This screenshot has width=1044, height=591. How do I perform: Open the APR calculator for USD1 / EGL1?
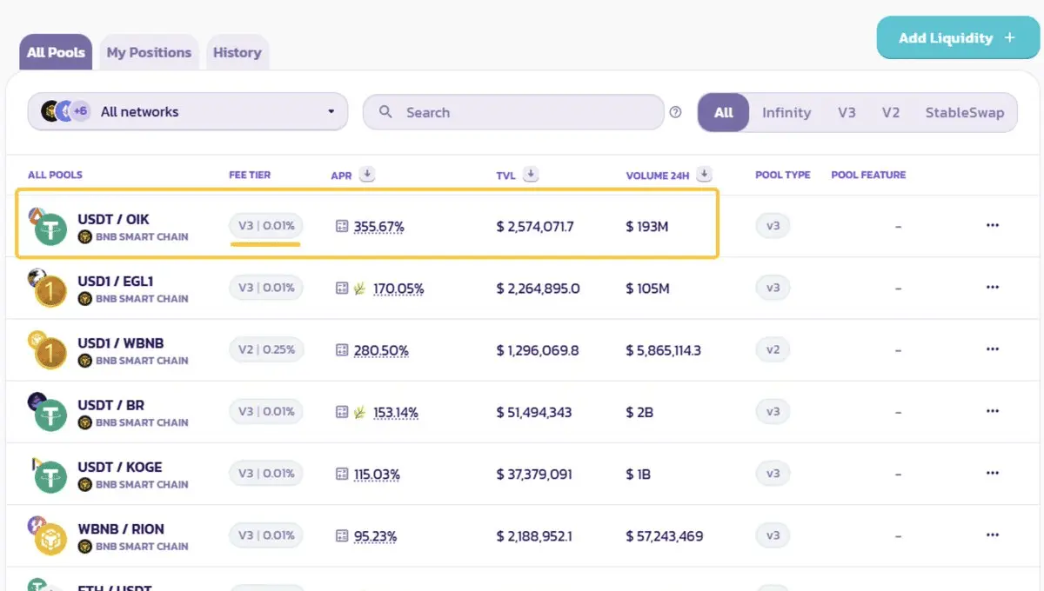point(342,289)
